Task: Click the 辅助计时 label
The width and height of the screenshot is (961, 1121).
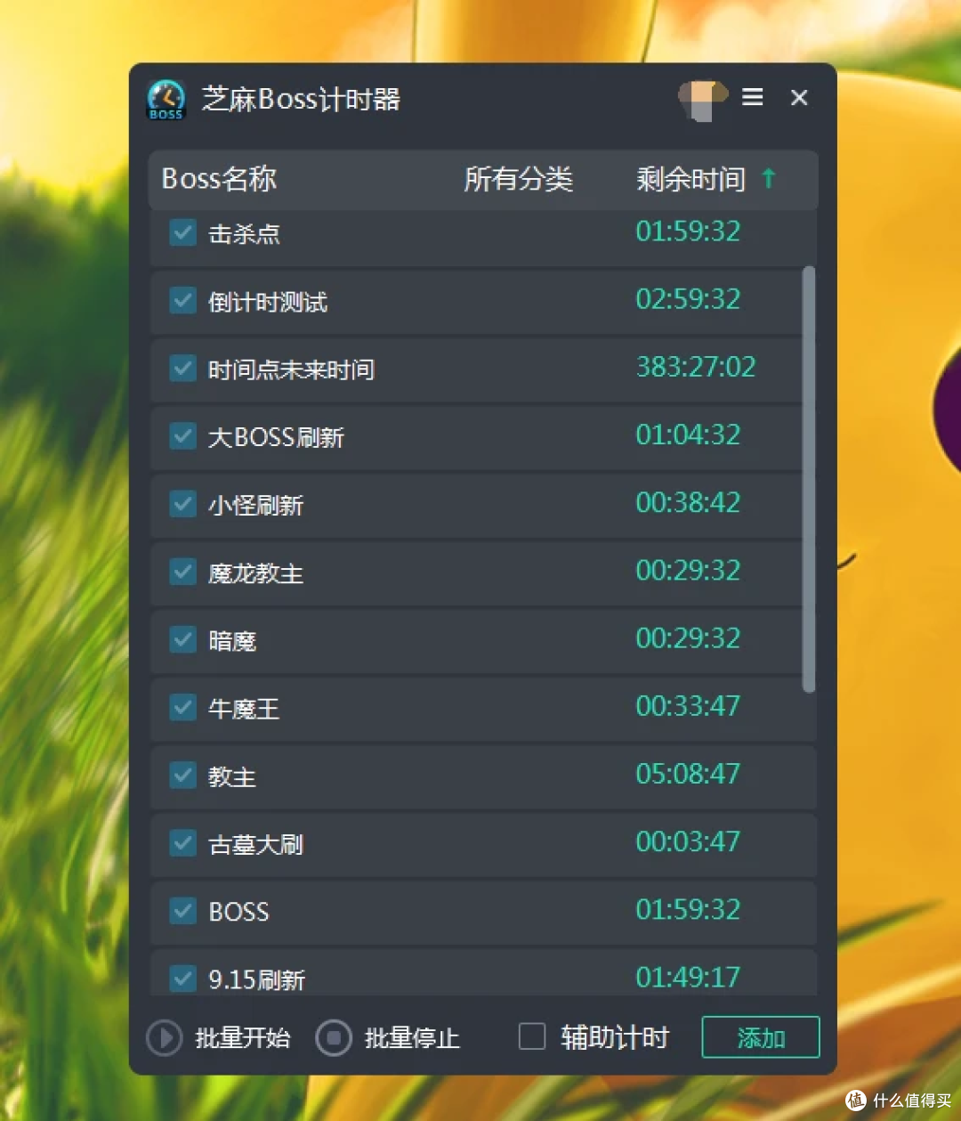Action: click(615, 1037)
